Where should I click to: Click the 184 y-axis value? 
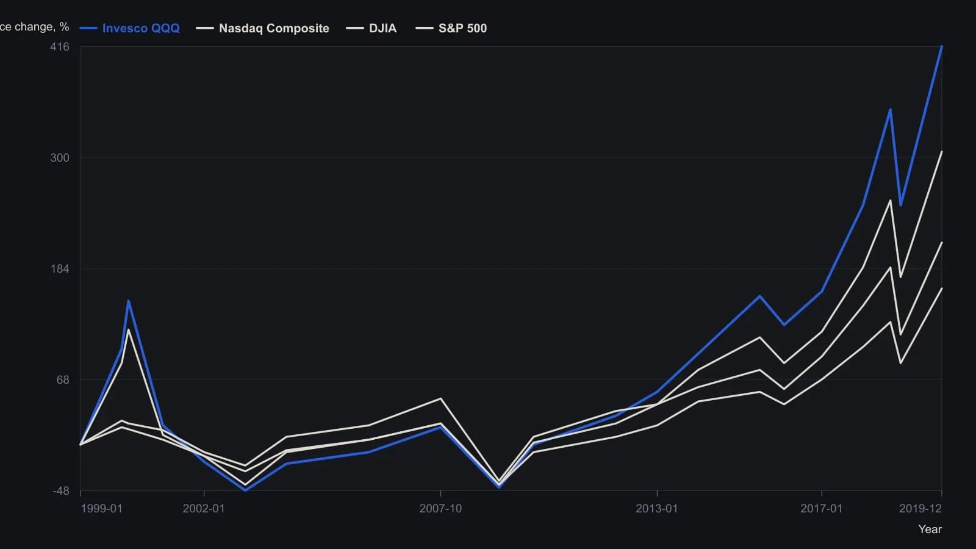60,269
